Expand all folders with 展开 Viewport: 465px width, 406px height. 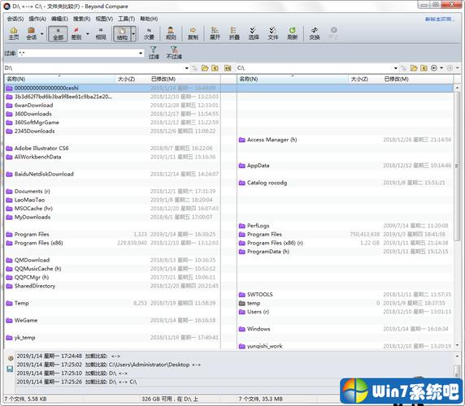pyautogui.click(x=215, y=33)
